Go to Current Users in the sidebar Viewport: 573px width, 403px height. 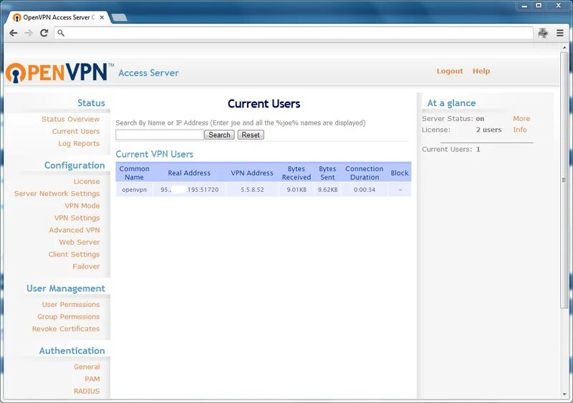[76, 131]
